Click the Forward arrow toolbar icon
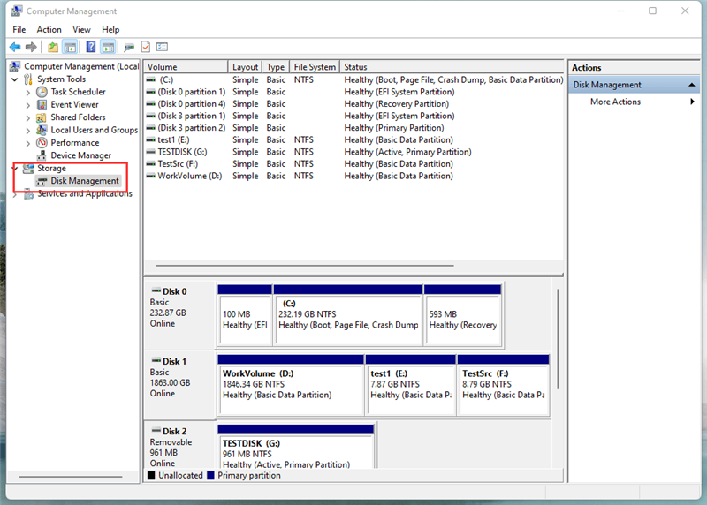The image size is (707, 505). point(31,47)
